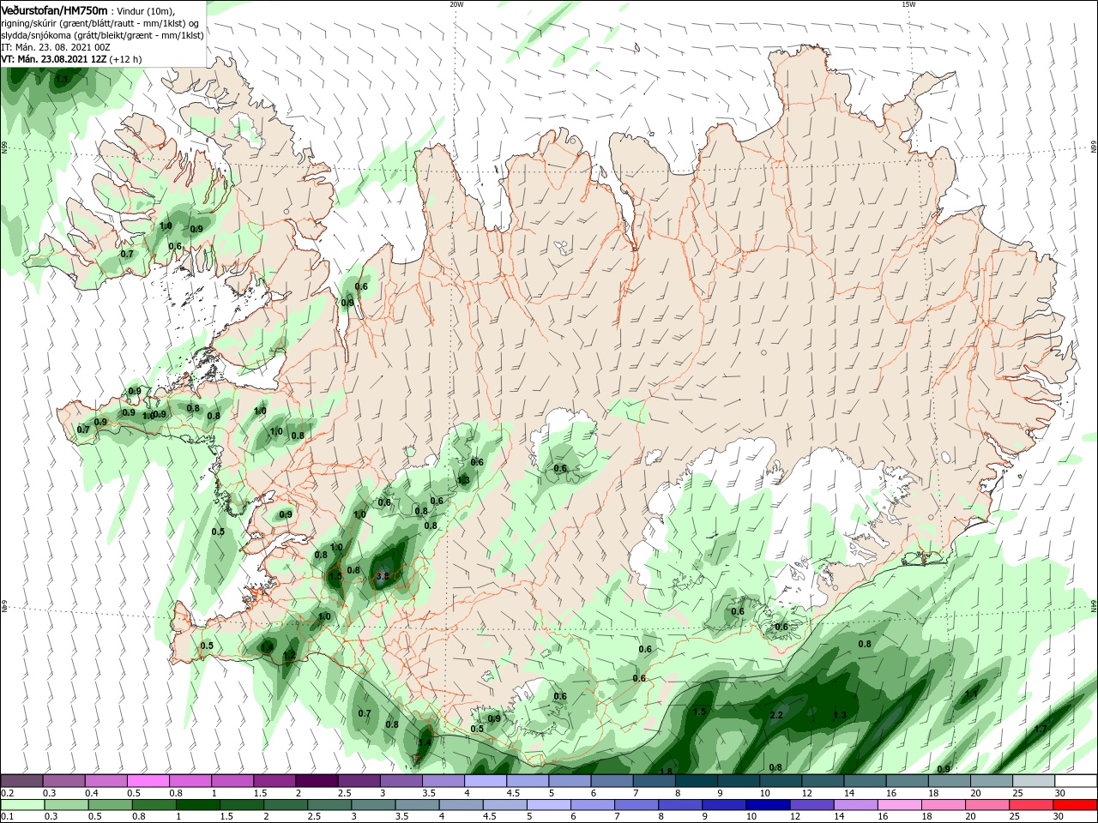Click the Veðurstofan/HM750m map title
The image size is (1098, 823).
click(54, 10)
